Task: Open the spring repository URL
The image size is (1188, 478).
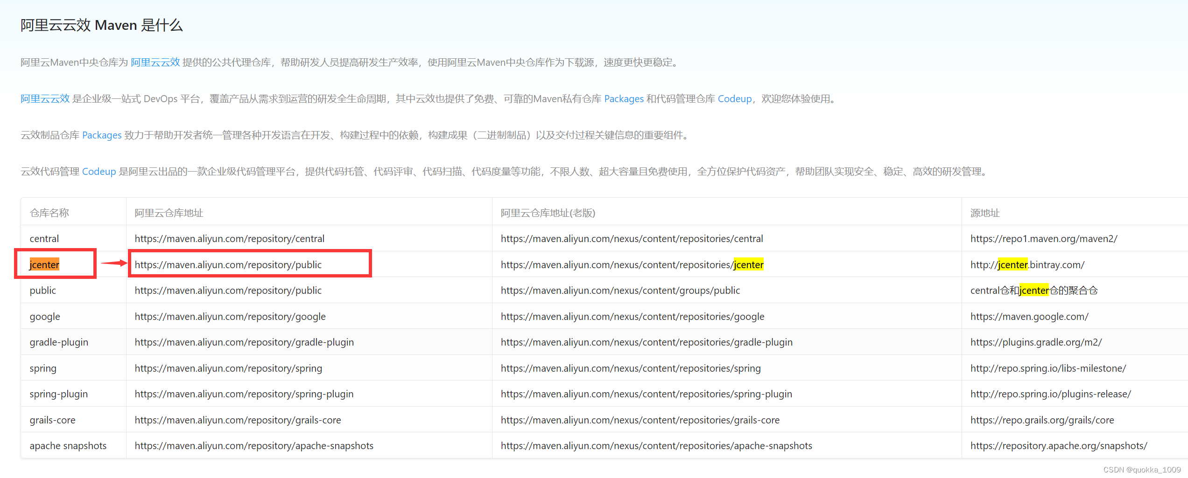Action: [x=228, y=368]
